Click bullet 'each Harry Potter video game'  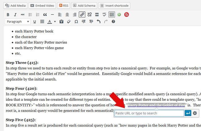(39, 48)
